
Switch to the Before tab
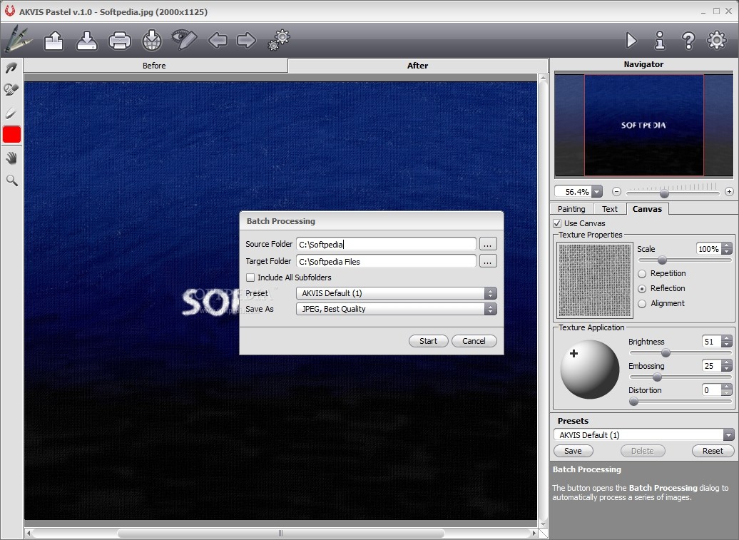155,66
